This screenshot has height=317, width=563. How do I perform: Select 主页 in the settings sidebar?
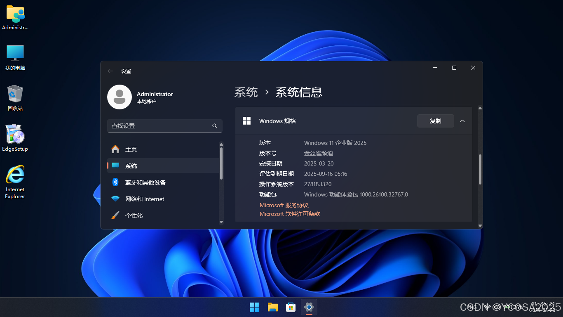[163, 149]
